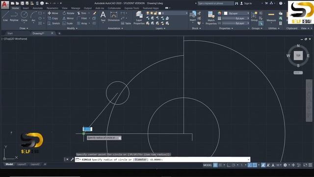Click the Move tool

(53, 13)
